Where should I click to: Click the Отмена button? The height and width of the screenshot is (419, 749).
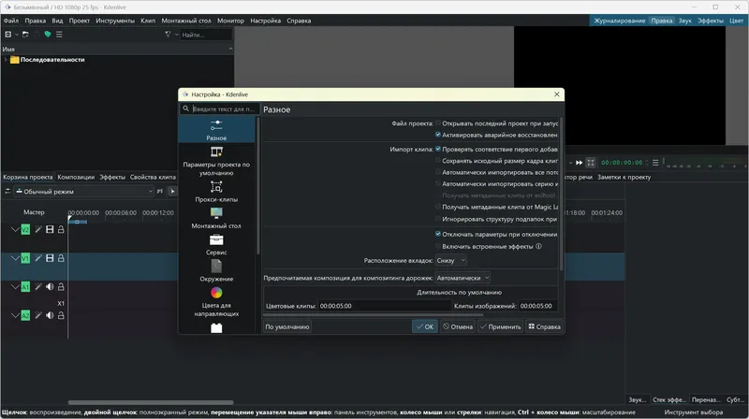[x=458, y=326]
